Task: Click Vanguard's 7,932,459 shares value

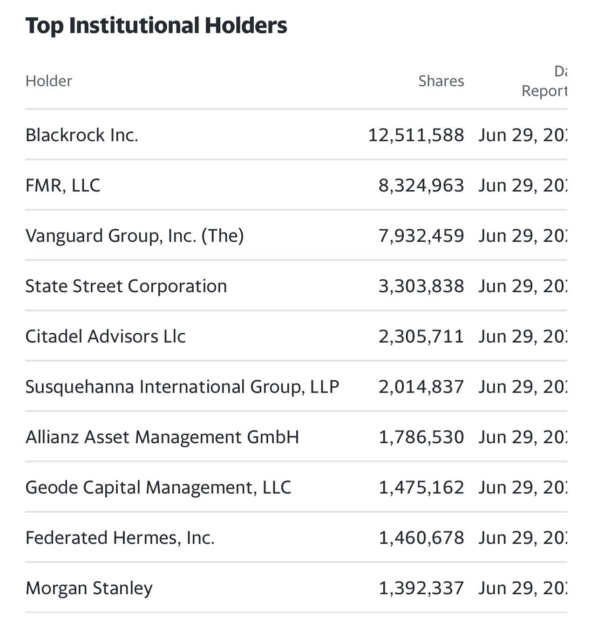Action: [x=421, y=236]
